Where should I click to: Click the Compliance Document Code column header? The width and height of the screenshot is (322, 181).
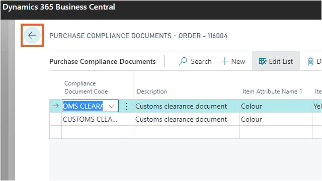86,87
